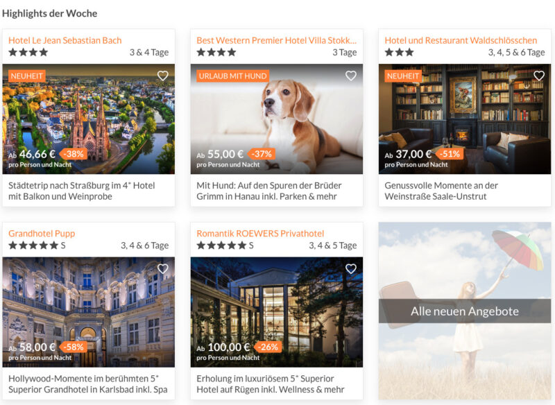Click the -58% discount badge on Grandhotel Pupp
The width and height of the screenshot is (555, 405).
74,347
